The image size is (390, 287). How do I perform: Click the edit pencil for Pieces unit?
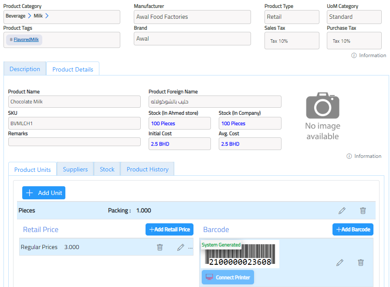(x=342, y=211)
